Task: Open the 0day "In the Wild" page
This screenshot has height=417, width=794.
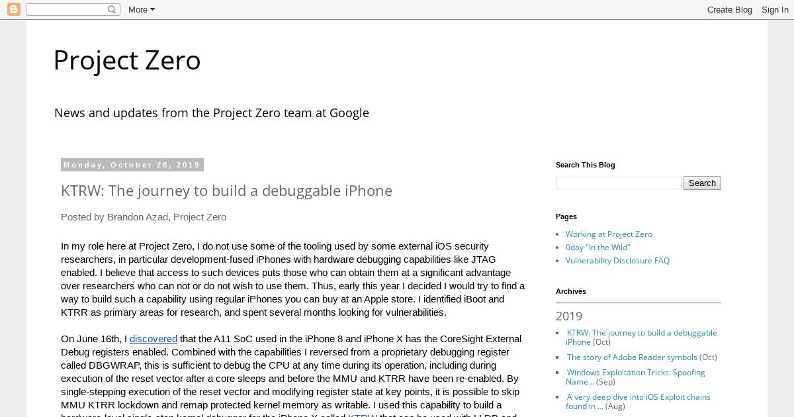Action: point(597,247)
